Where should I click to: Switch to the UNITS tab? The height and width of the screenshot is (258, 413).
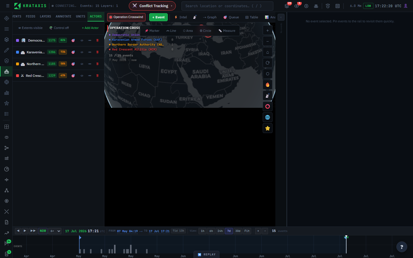click(81, 17)
